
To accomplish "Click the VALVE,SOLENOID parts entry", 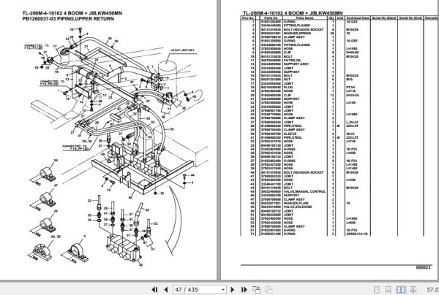I will coord(298,207).
